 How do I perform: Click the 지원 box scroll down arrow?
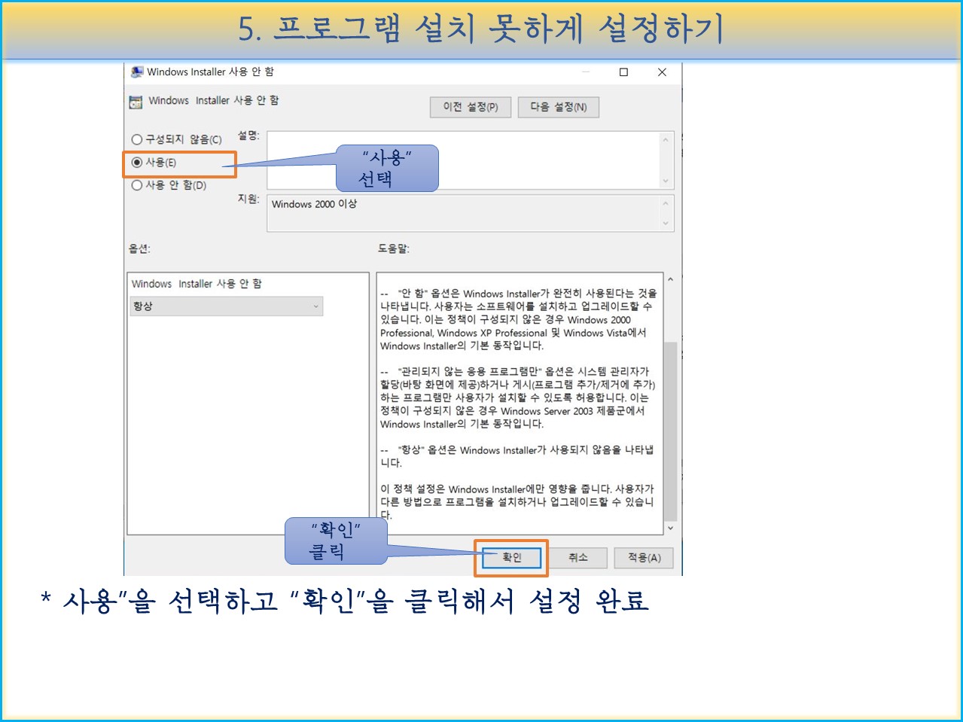pyautogui.click(x=666, y=223)
